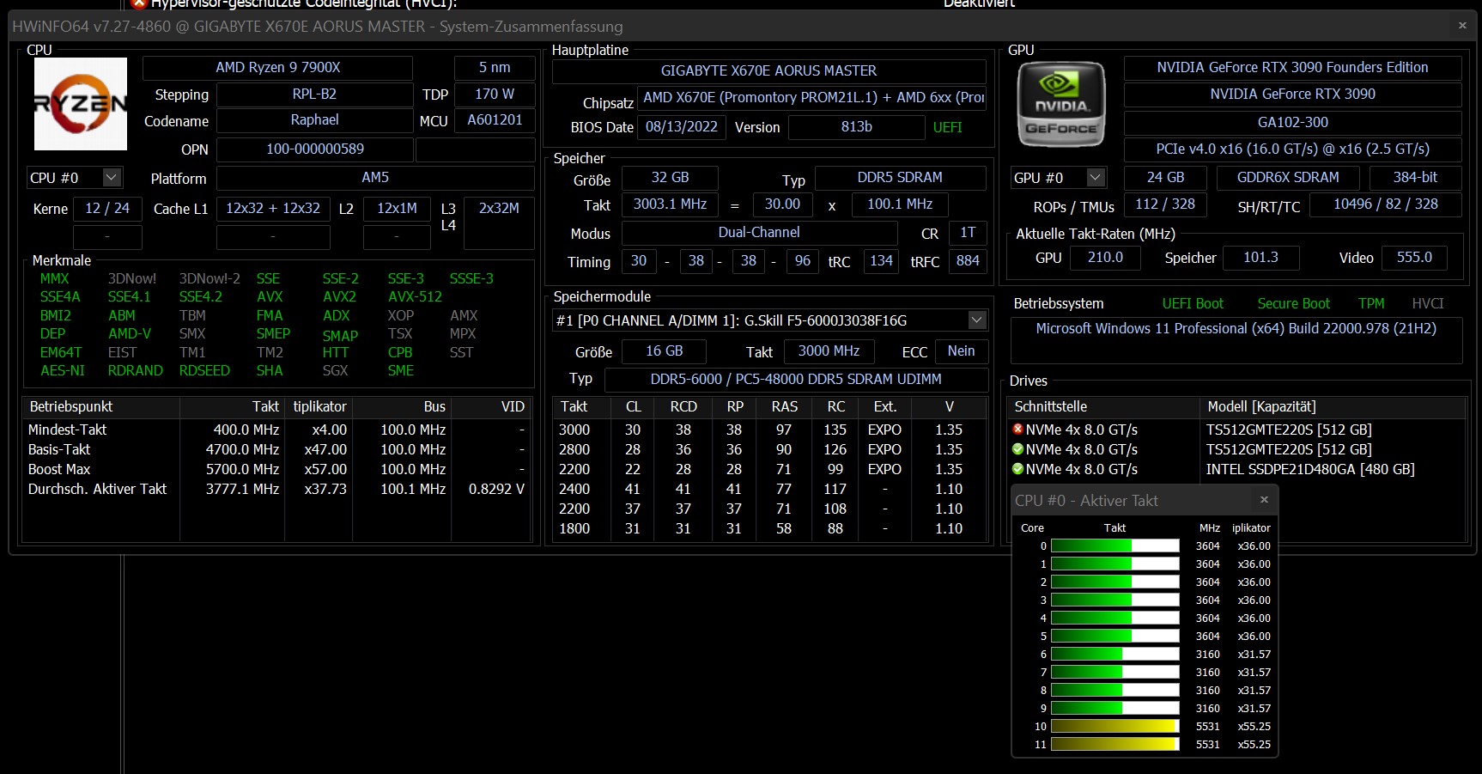Click green status icon of INTEL SSDPE21D480GA drive
This screenshot has width=1482, height=774.
(1018, 469)
